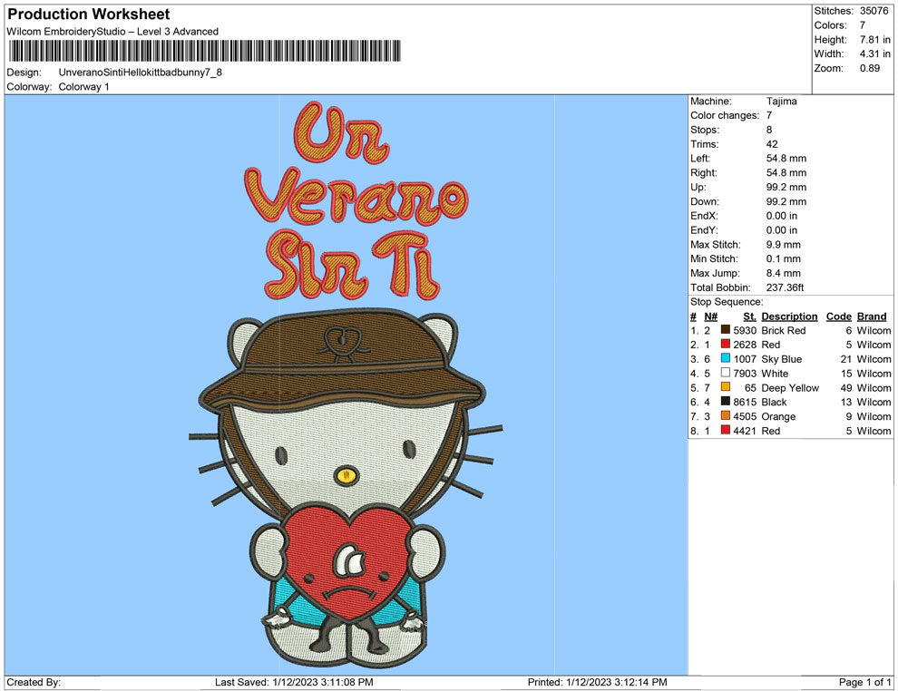Click the Black color swatch
This screenshot has width=898, height=691.
point(726,403)
